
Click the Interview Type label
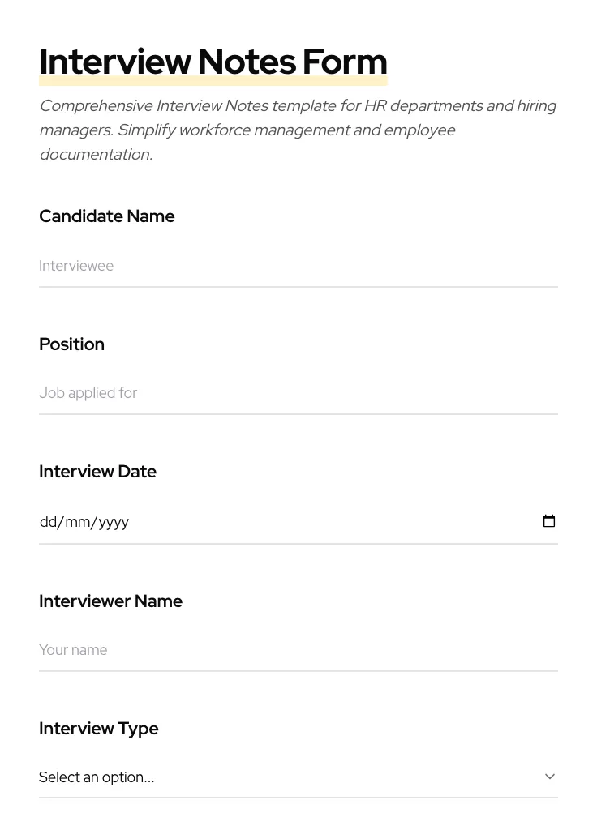[98, 728]
